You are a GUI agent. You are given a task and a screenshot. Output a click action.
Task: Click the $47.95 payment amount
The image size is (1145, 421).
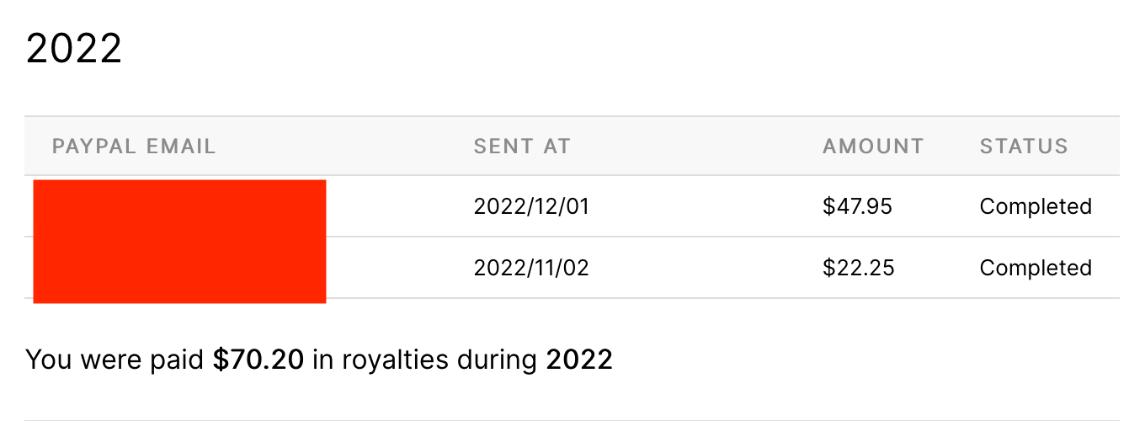pyautogui.click(x=857, y=206)
